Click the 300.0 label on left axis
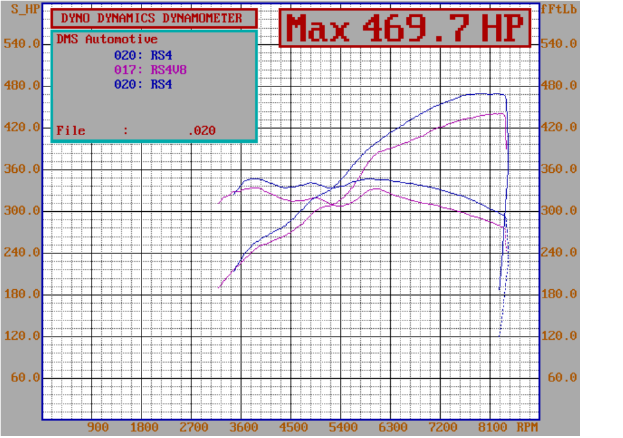The width and height of the screenshot is (623, 438). click(x=22, y=211)
